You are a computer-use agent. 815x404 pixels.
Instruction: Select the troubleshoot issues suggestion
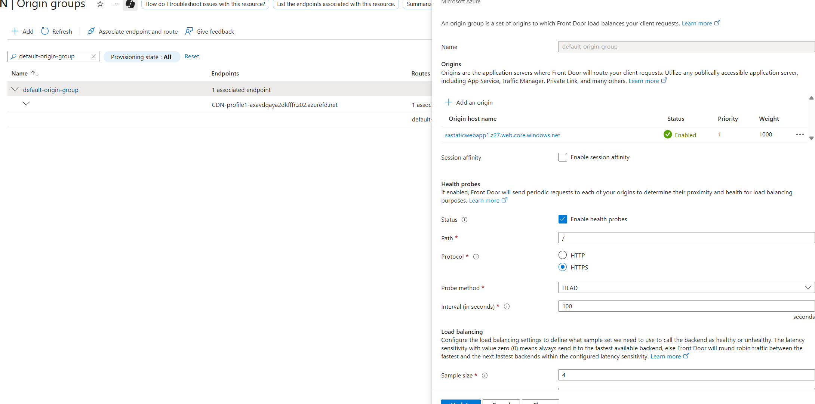pos(205,4)
